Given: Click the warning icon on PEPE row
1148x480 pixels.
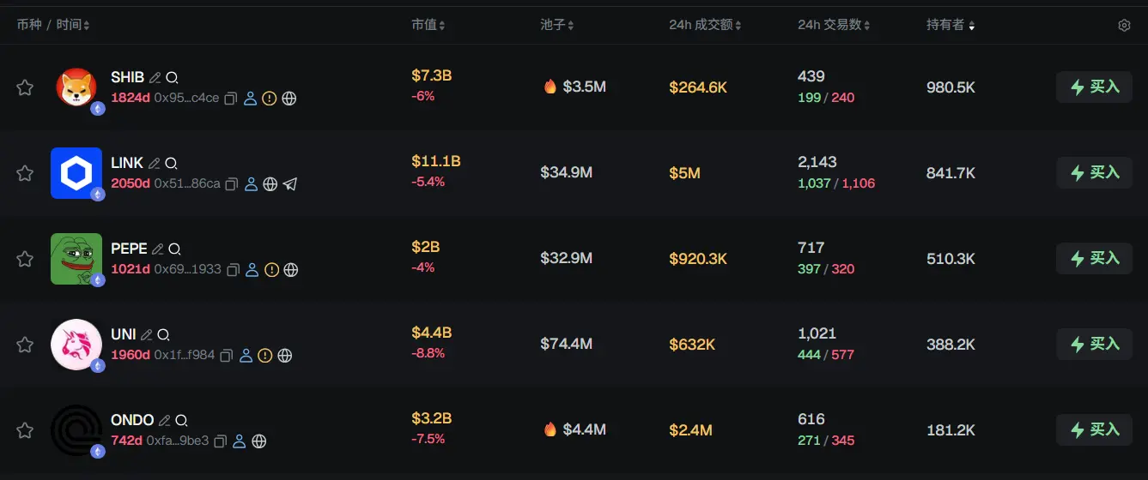Looking at the screenshot, I should 271,270.
